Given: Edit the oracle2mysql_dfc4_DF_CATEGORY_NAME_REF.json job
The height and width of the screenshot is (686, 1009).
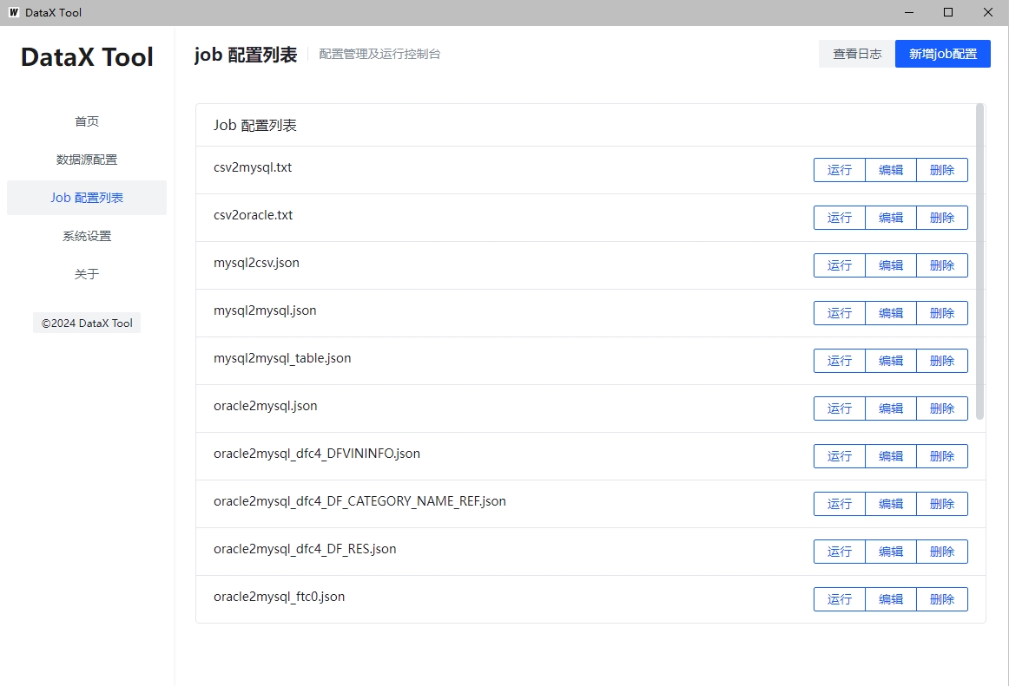Looking at the screenshot, I should pos(891,503).
